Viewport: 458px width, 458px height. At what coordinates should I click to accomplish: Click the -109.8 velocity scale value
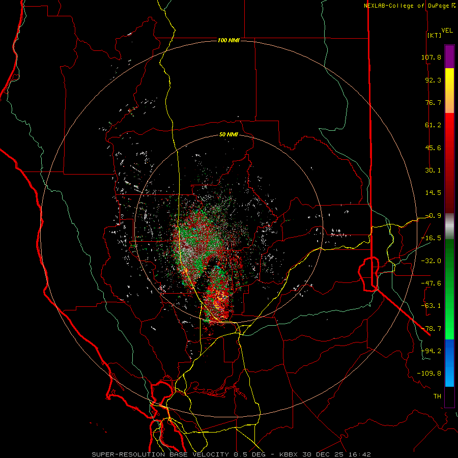click(429, 374)
